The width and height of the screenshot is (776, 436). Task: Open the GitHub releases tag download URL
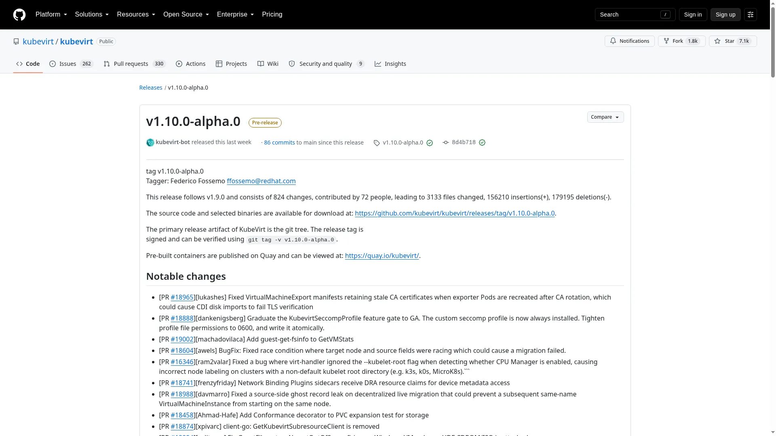455,214
